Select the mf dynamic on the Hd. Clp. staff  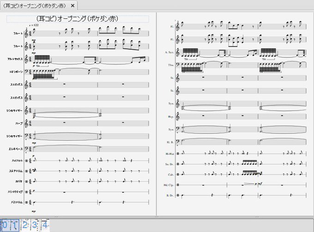point(260,184)
